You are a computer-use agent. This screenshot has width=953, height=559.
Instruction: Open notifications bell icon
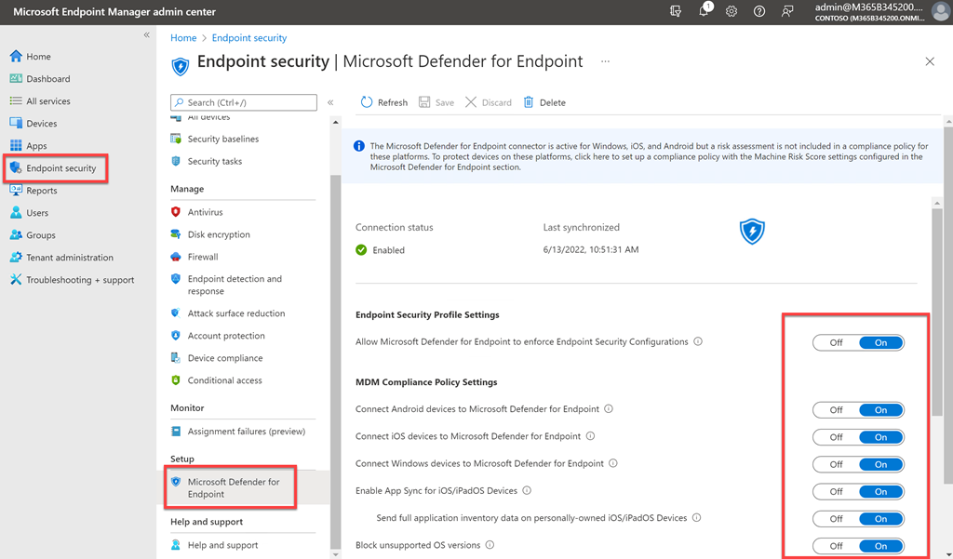[705, 12]
